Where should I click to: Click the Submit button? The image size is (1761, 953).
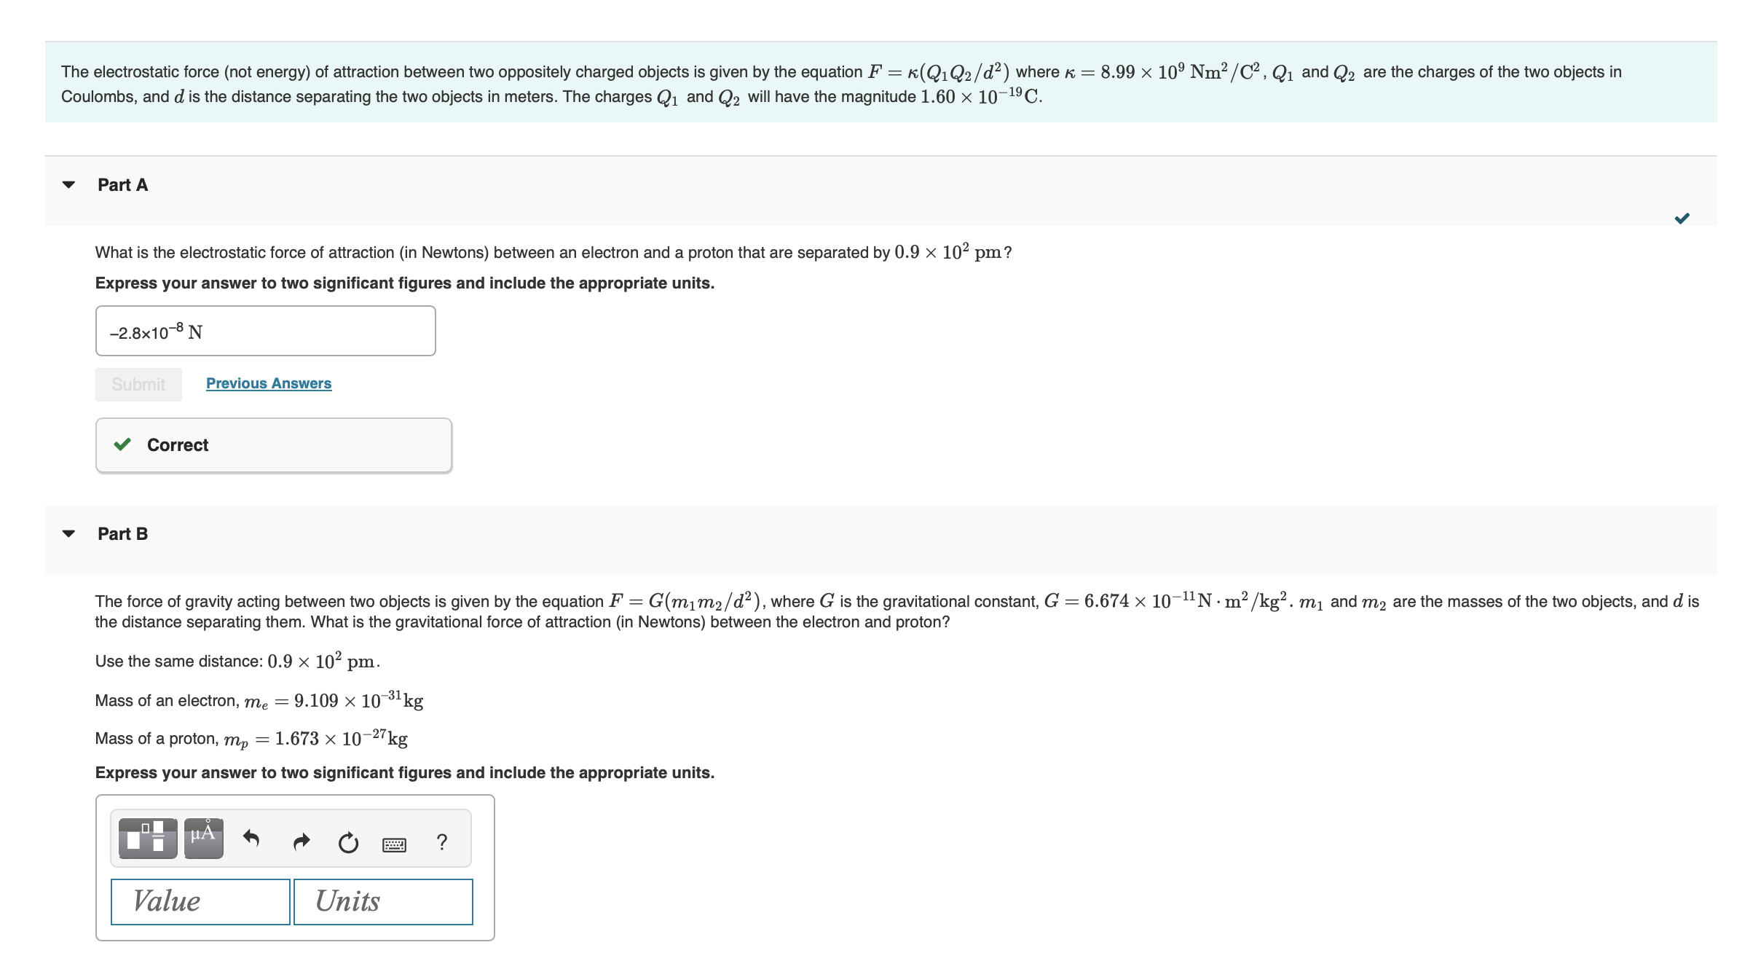pos(138,384)
